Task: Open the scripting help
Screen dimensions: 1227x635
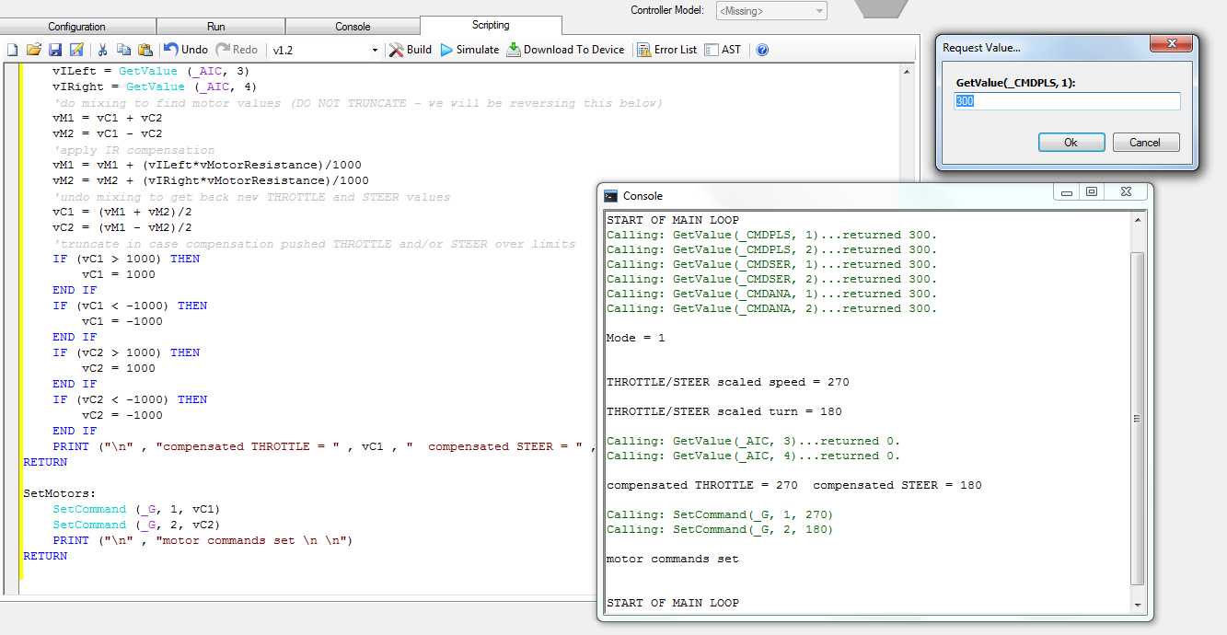Action: tap(761, 49)
